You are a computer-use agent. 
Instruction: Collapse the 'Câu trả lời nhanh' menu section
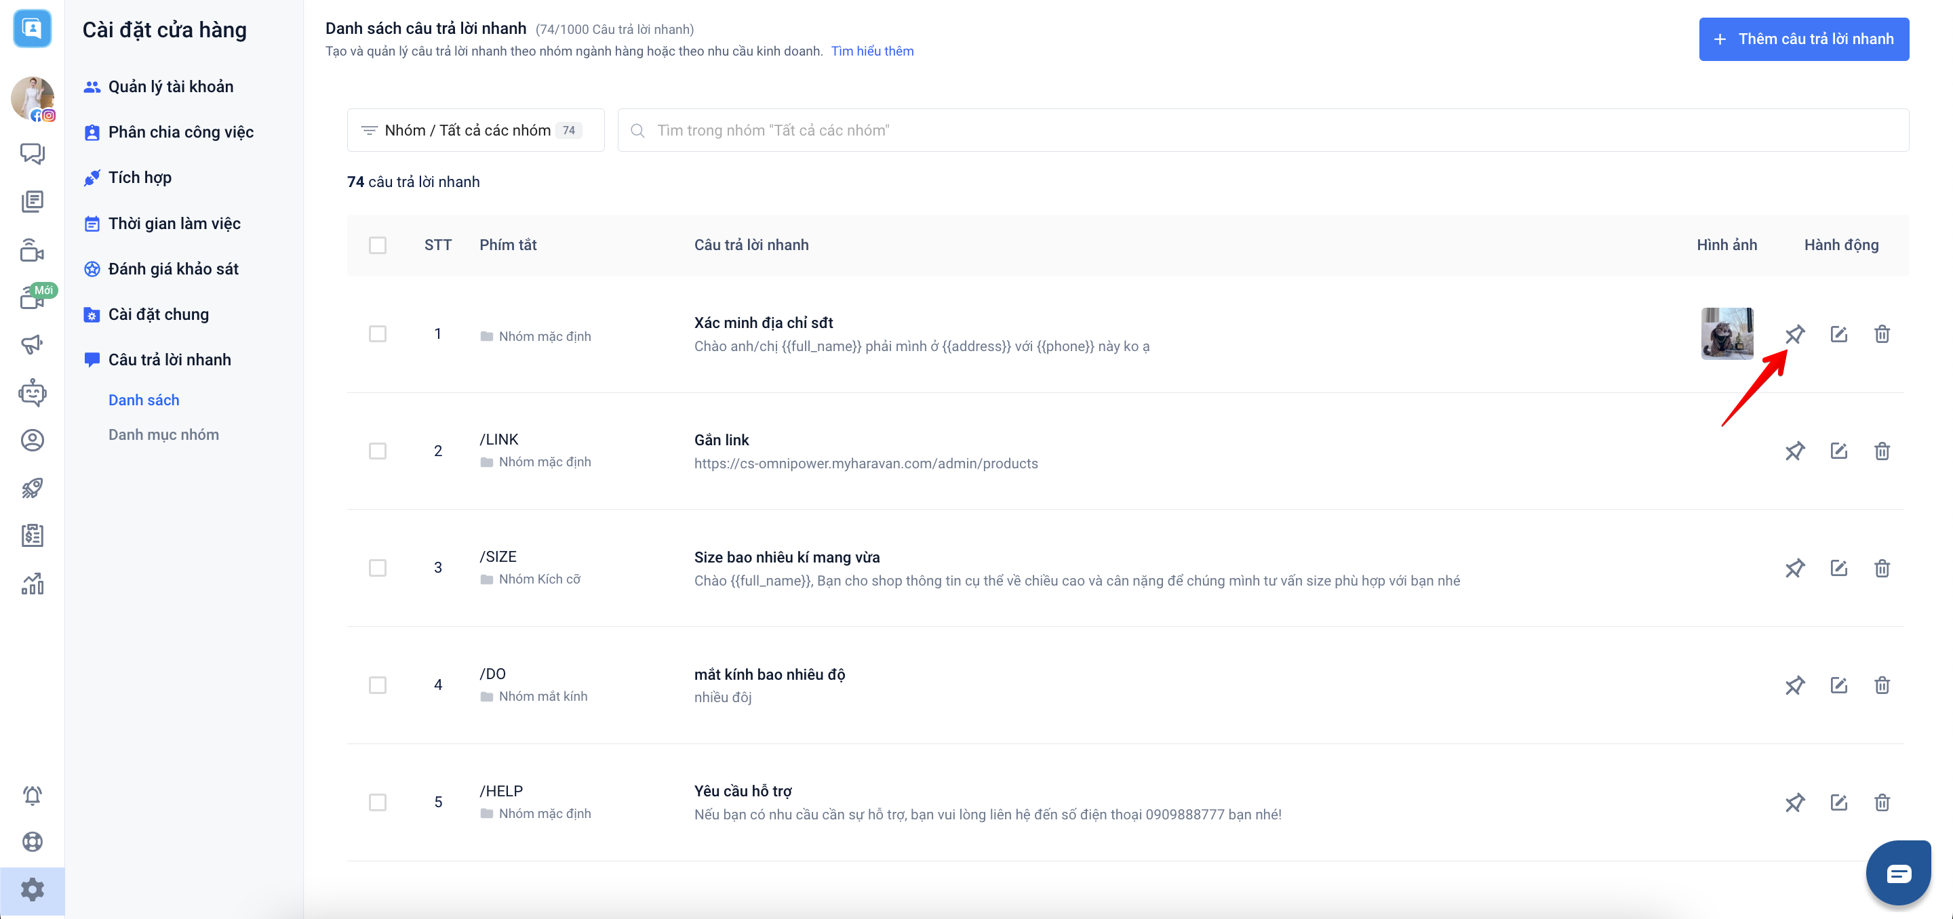(x=169, y=360)
